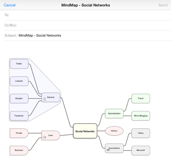Screen dimensions: 171x156
Task: Select the Specialization node
Action: point(114,113)
